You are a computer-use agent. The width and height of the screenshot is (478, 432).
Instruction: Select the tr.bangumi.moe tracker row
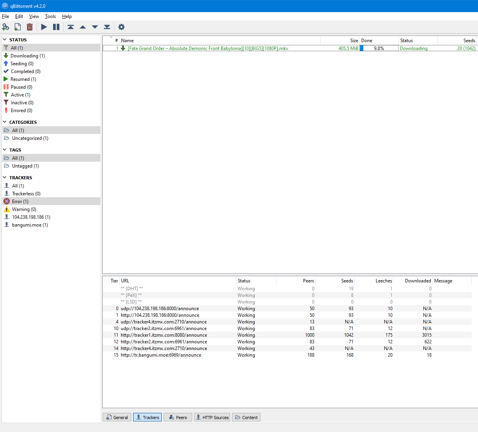161,355
